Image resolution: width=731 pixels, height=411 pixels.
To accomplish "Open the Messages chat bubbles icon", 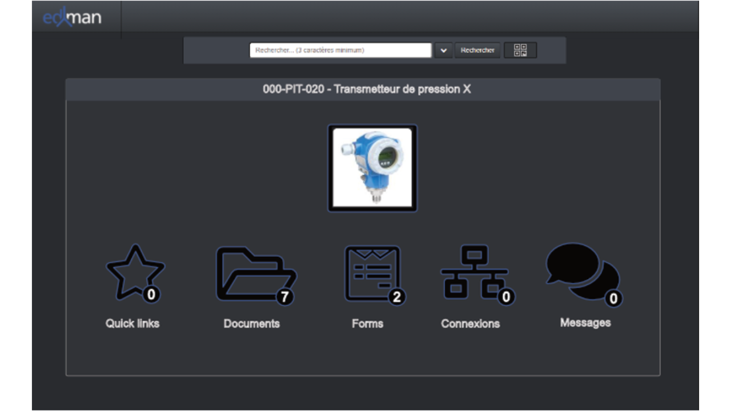I will pos(584,274).
